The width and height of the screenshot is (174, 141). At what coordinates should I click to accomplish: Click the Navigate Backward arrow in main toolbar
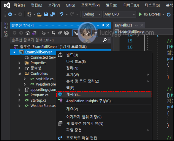[10, 14]
